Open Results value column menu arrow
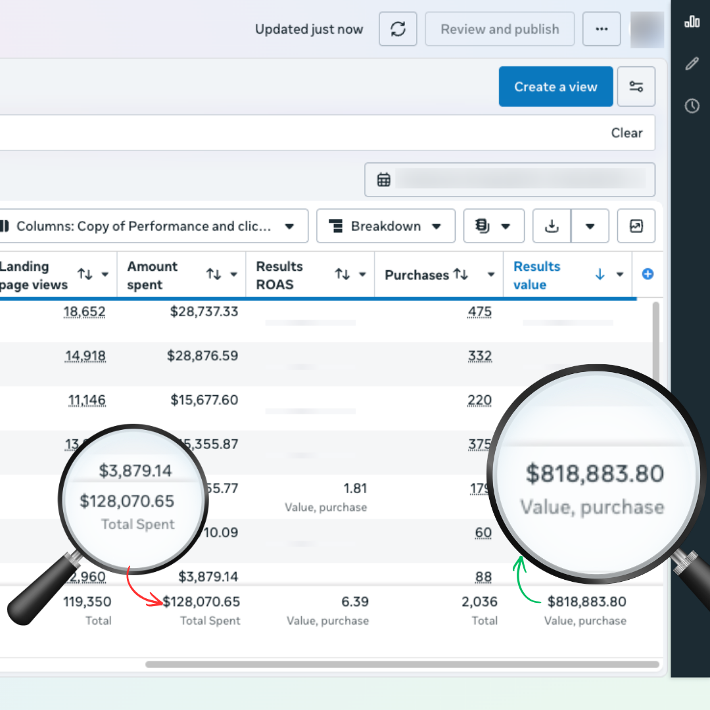Screen dimensions: 710x710 [x=620, y=274]
